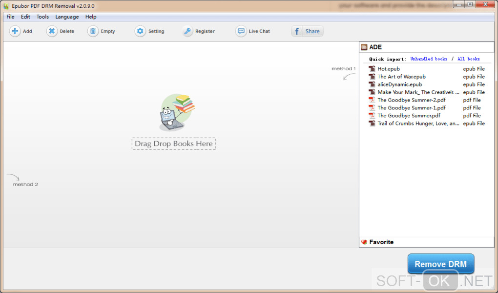
Task: Click the Favorite heart icon
Action: tap(364, 242)
